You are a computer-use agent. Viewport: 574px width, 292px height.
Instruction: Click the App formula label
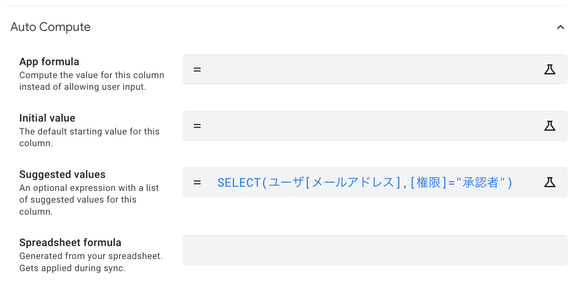tap(49, 62)
